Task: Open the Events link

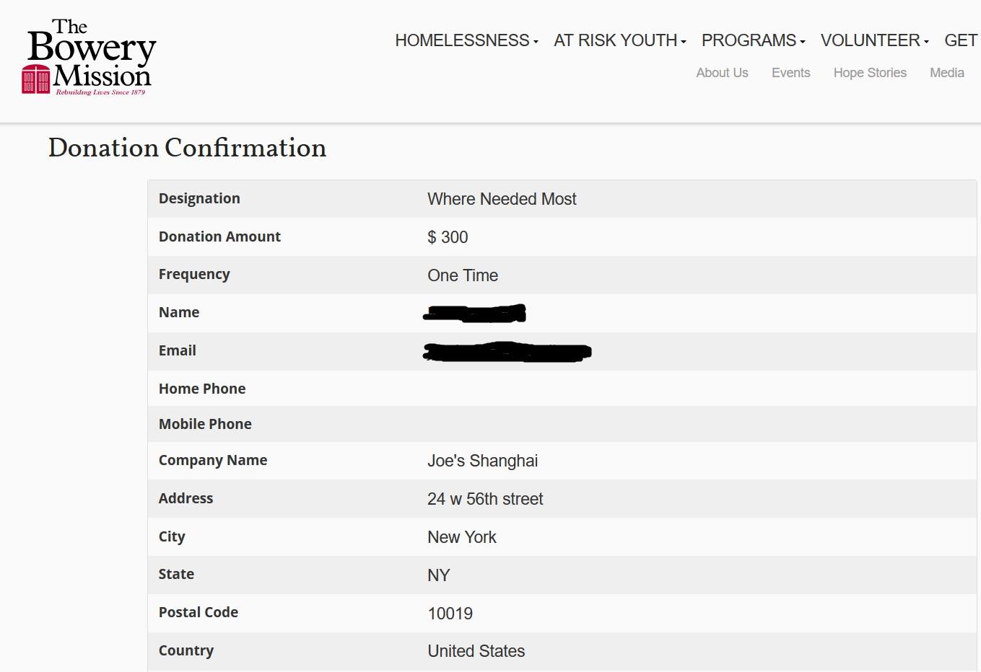Action: coord(790,73)
